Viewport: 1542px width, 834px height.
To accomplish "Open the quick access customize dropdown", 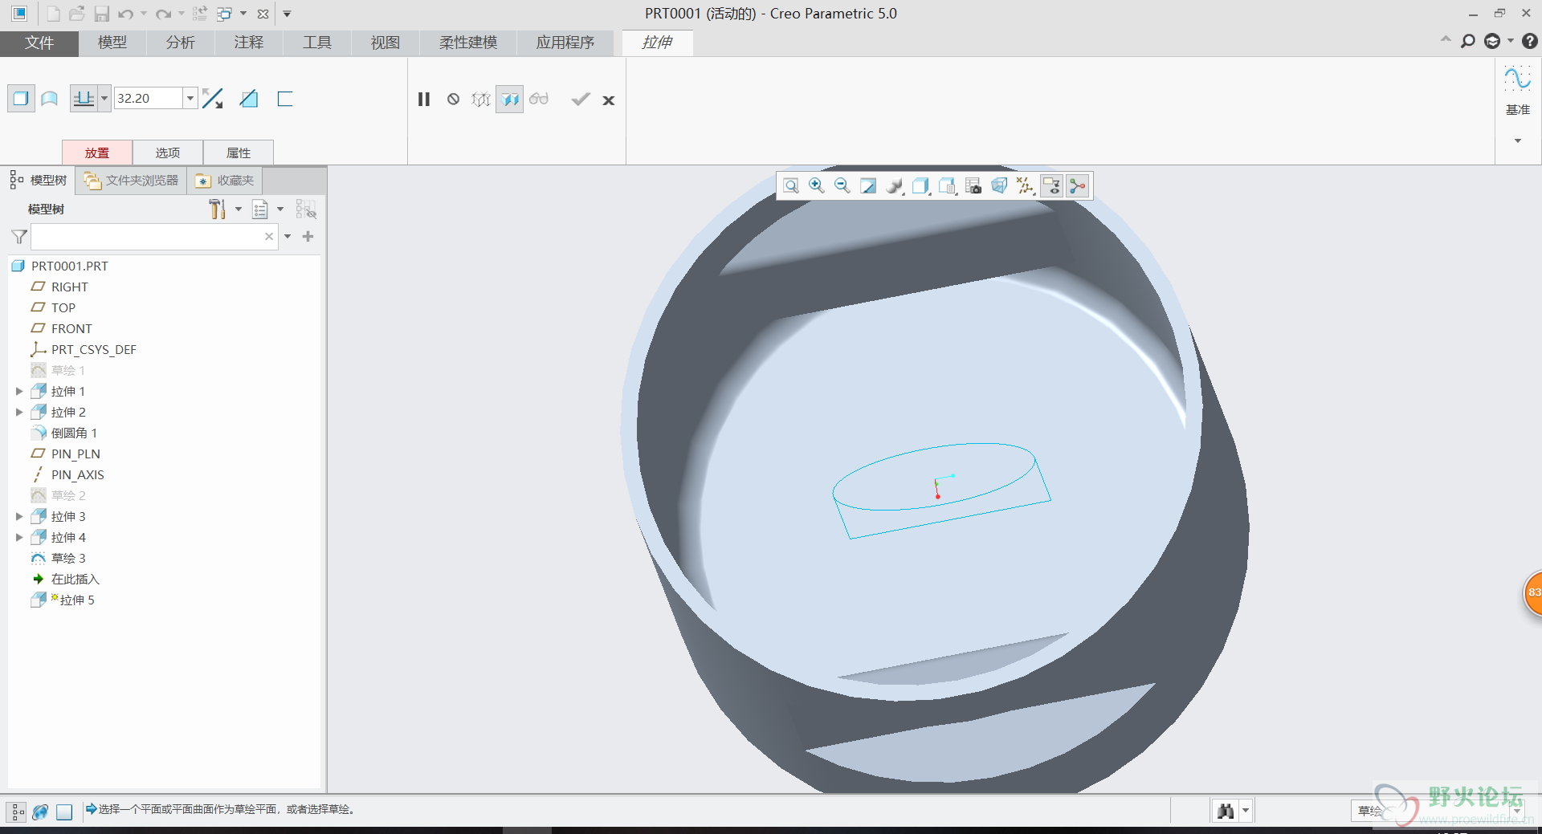I will click(x=287, y=14).
